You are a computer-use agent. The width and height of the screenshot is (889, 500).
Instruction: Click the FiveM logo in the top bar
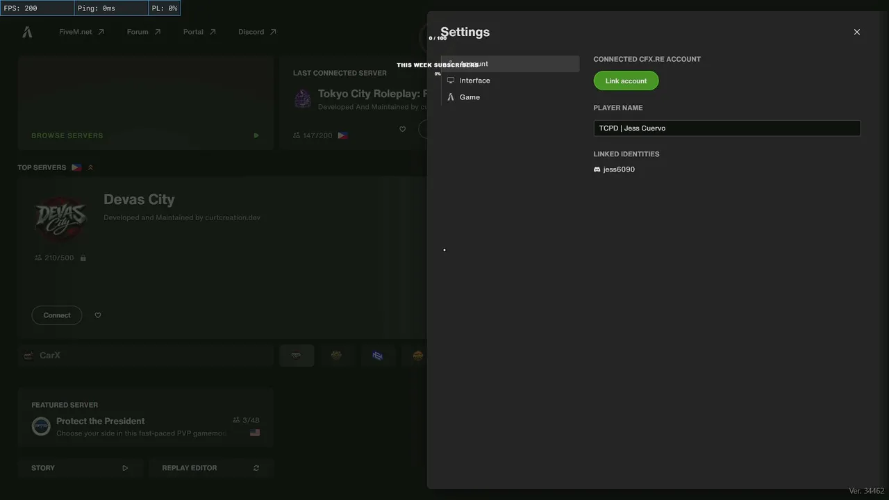coord(27,32)
